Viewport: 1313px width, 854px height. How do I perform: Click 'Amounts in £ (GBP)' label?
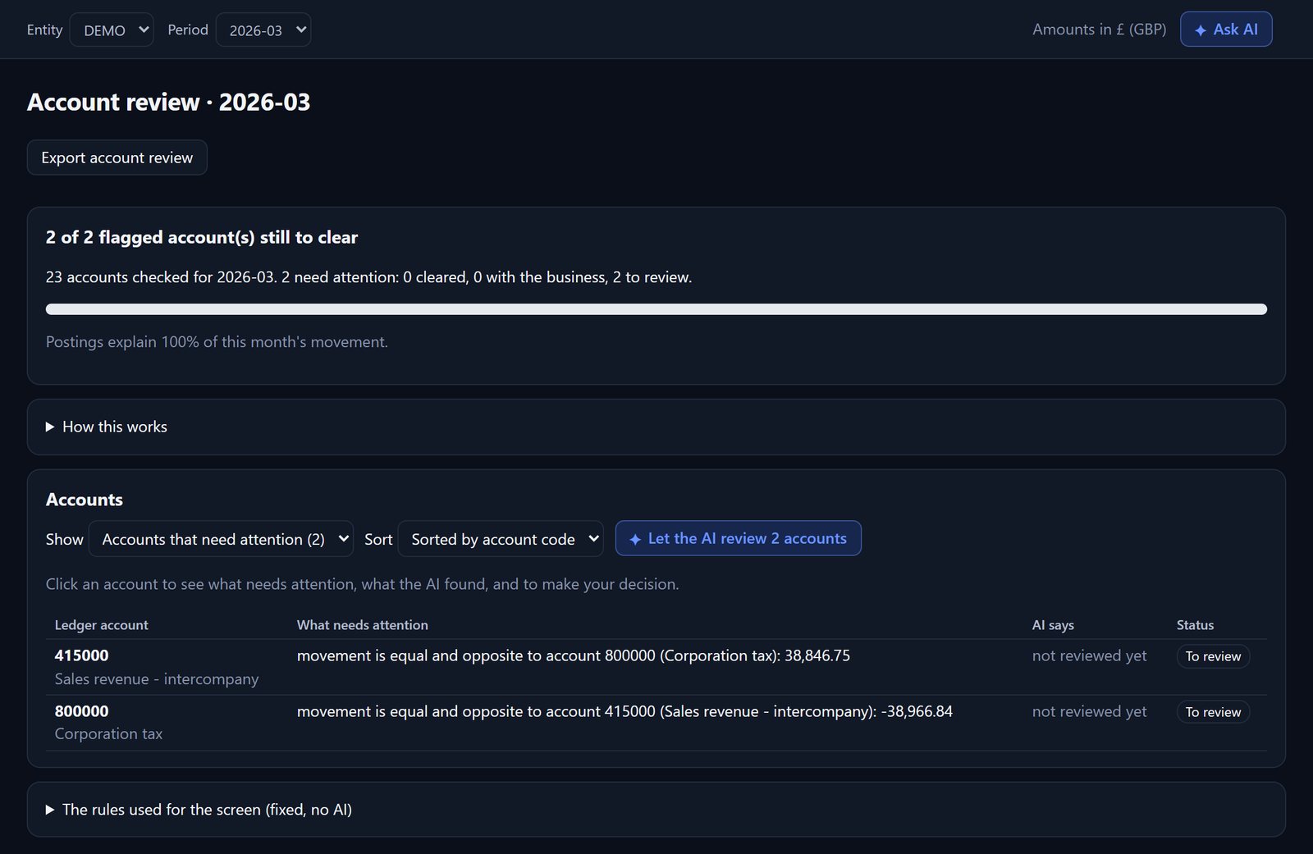tap(1099, 30)
